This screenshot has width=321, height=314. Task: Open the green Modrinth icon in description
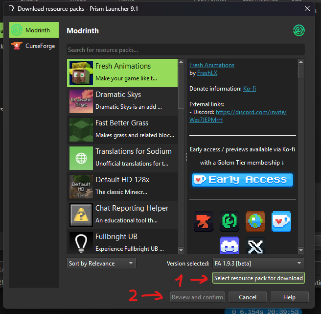[229, 221]
